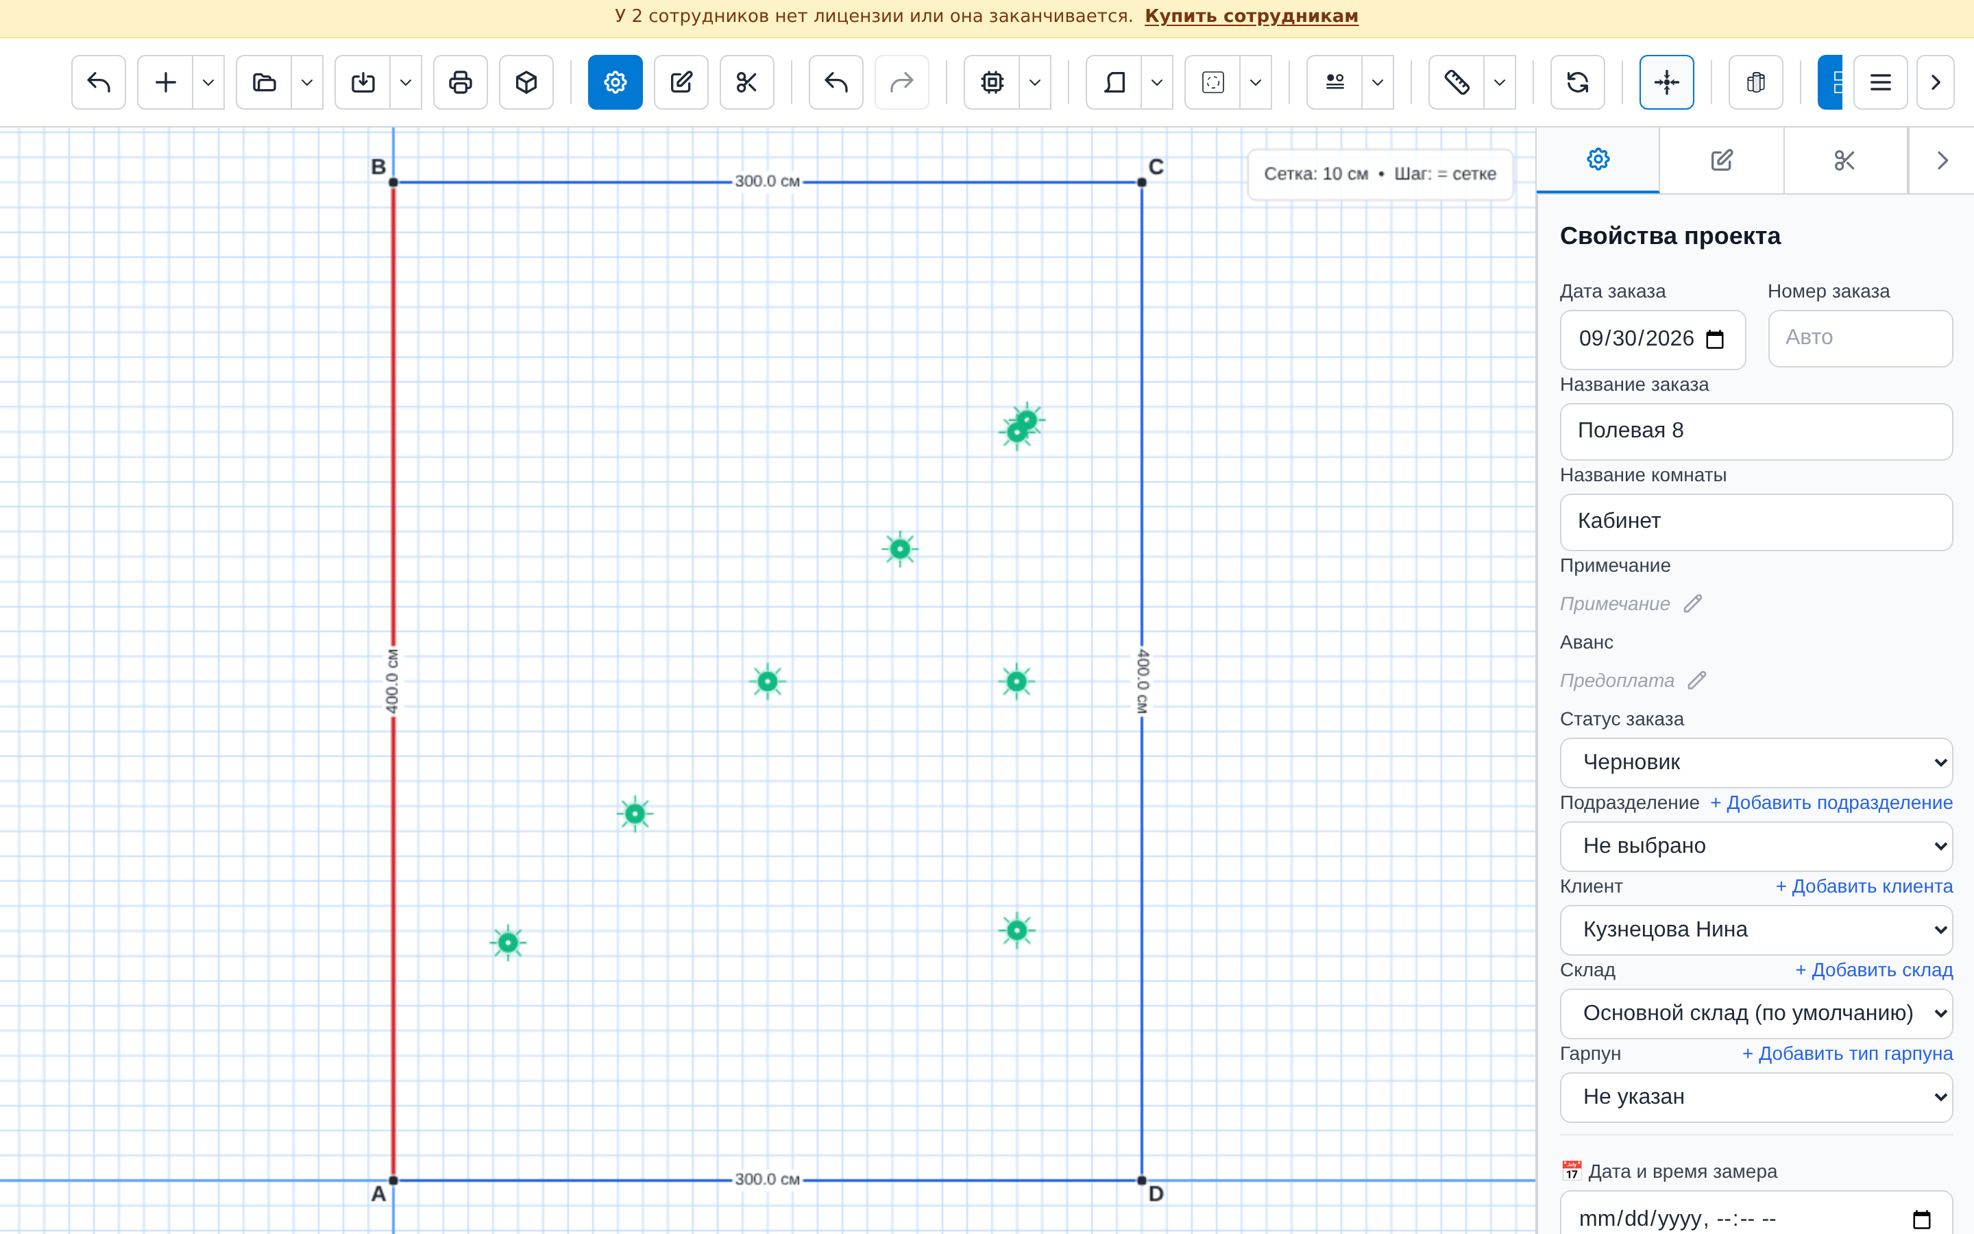
Task: Click pencil icon next to Примечание
Action: coord(1692,603)
